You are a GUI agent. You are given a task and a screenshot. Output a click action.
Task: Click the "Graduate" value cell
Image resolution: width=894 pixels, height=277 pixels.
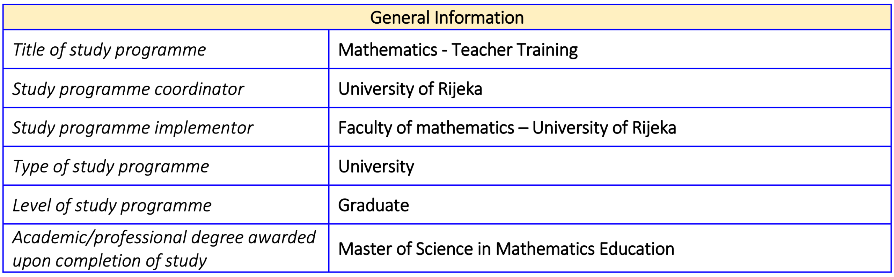coord(373,205)
